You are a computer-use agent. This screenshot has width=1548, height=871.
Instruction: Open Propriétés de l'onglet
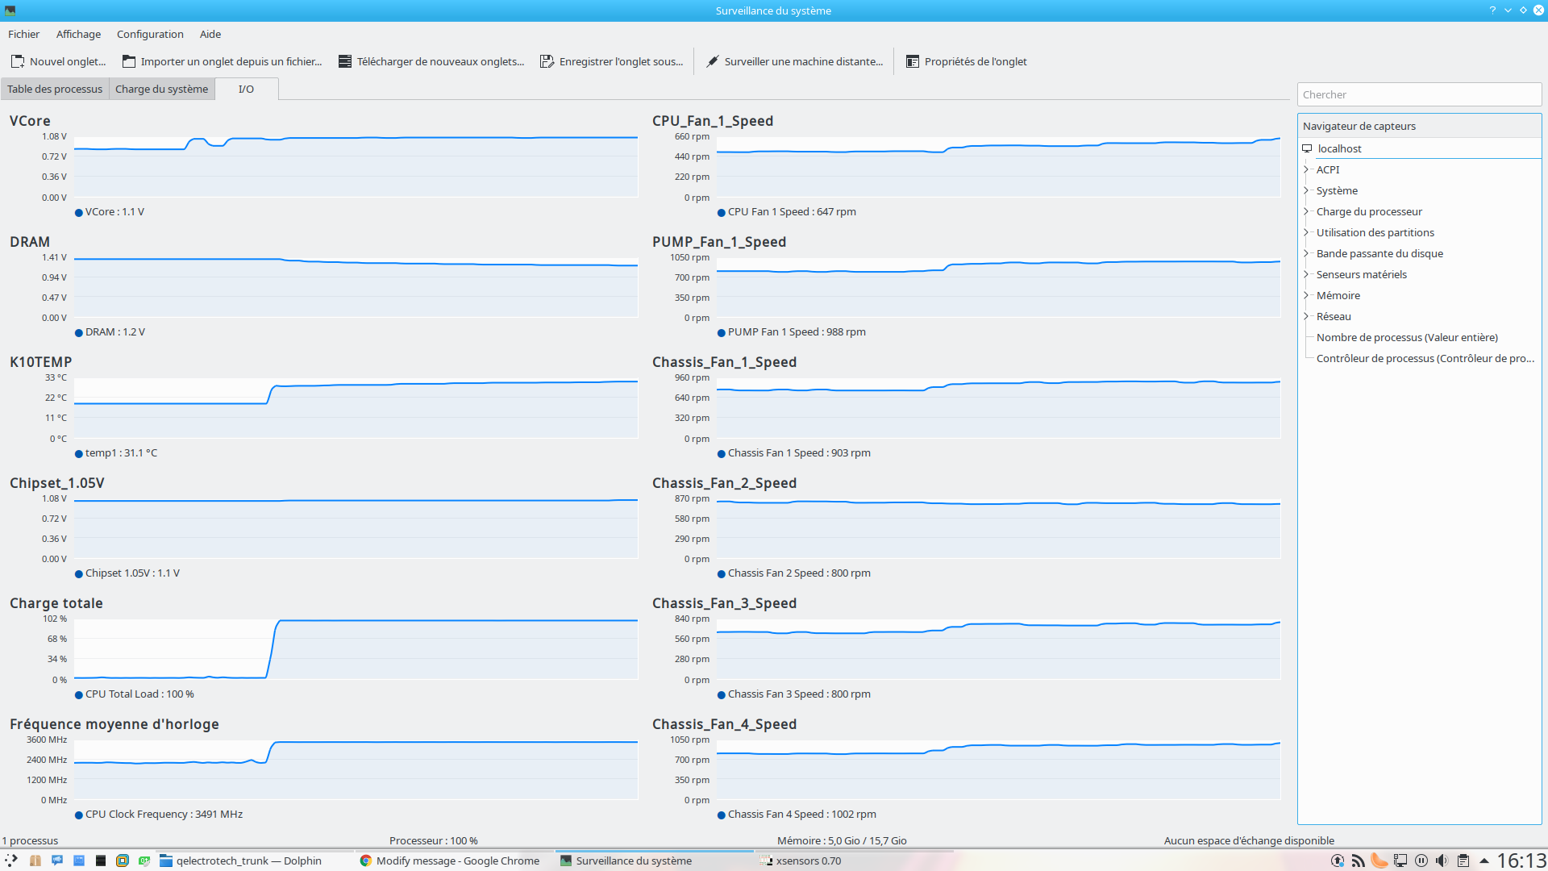pyautogui.click(x=967, y=61)
